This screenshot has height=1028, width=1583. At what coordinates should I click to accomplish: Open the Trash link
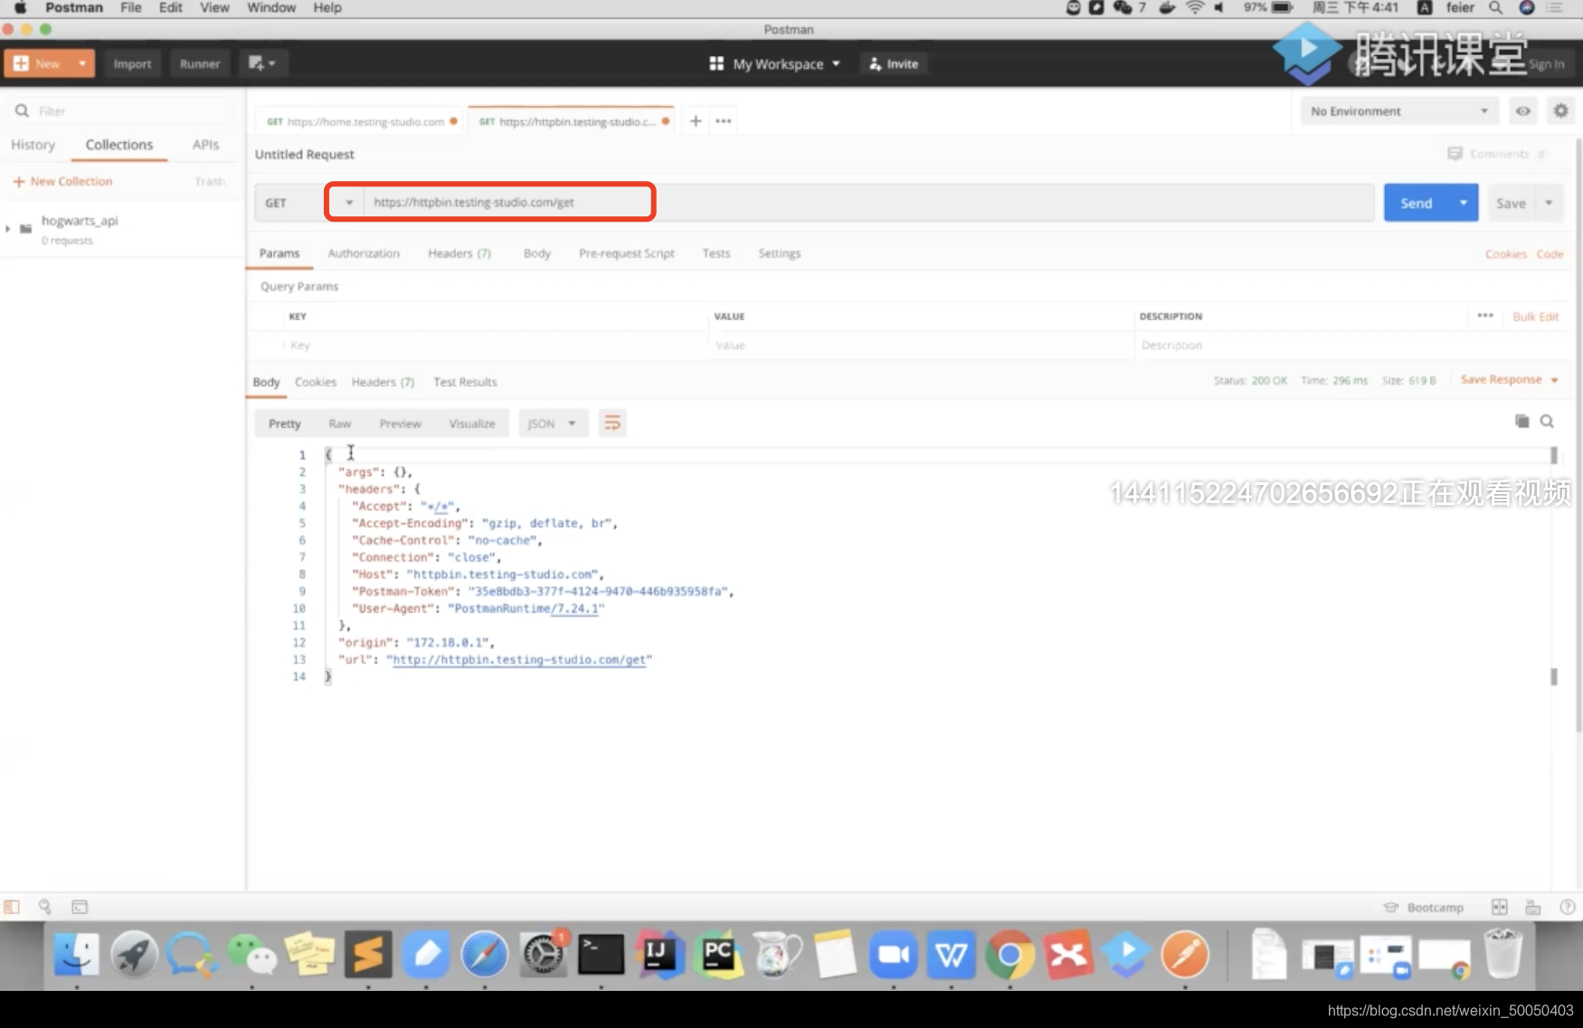tap(210, 182)
